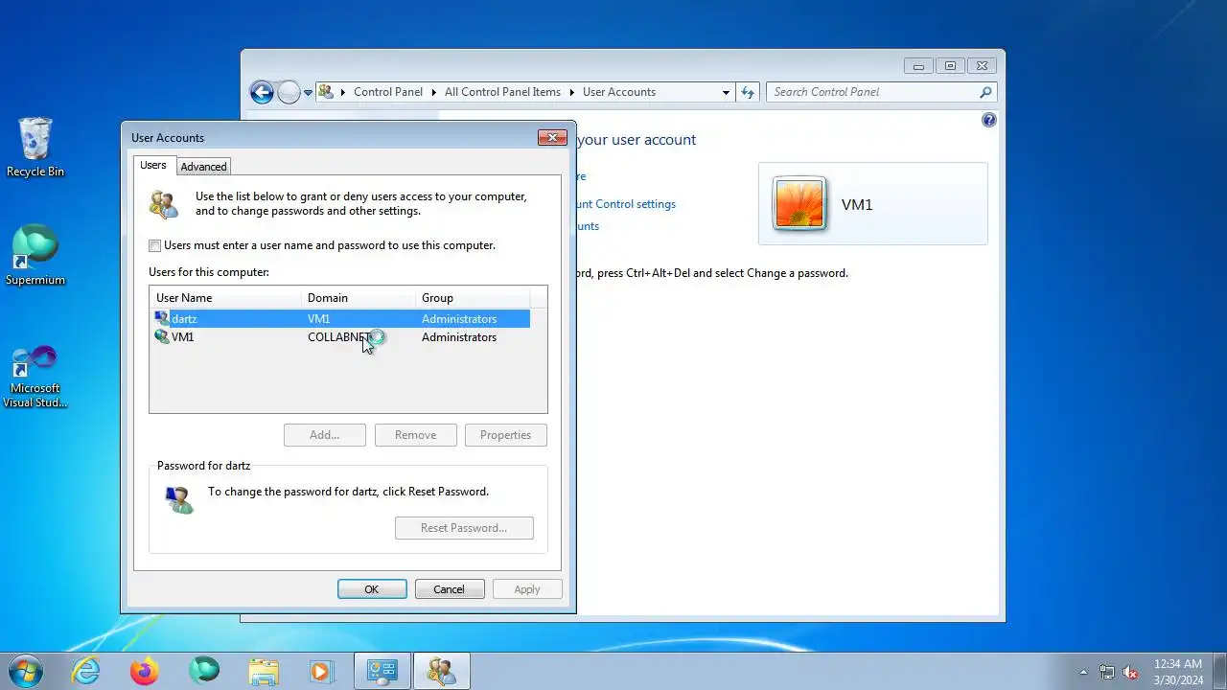The image size is (1227, 690).
Task: Select the dartz user row
Action: point(340,319)
